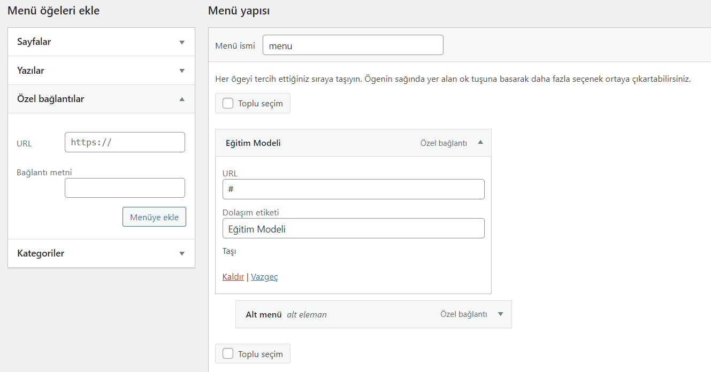The height and width of the screenshot is (372, 711).
Task: Click the Eğitim Modeli item title
Action: pos(253,143)
